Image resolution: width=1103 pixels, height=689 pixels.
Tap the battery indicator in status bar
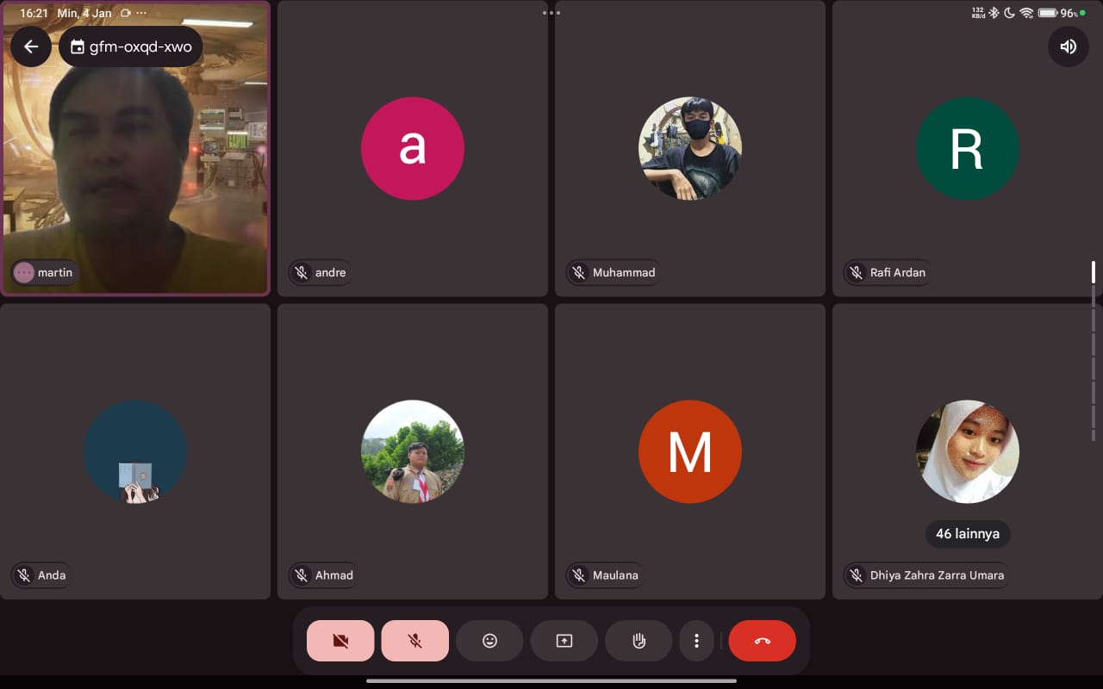coord(1048,13)
